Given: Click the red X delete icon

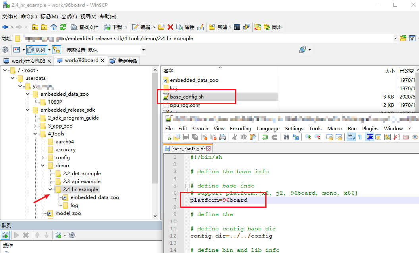Looking at the screenshot, I should (170, 27).
